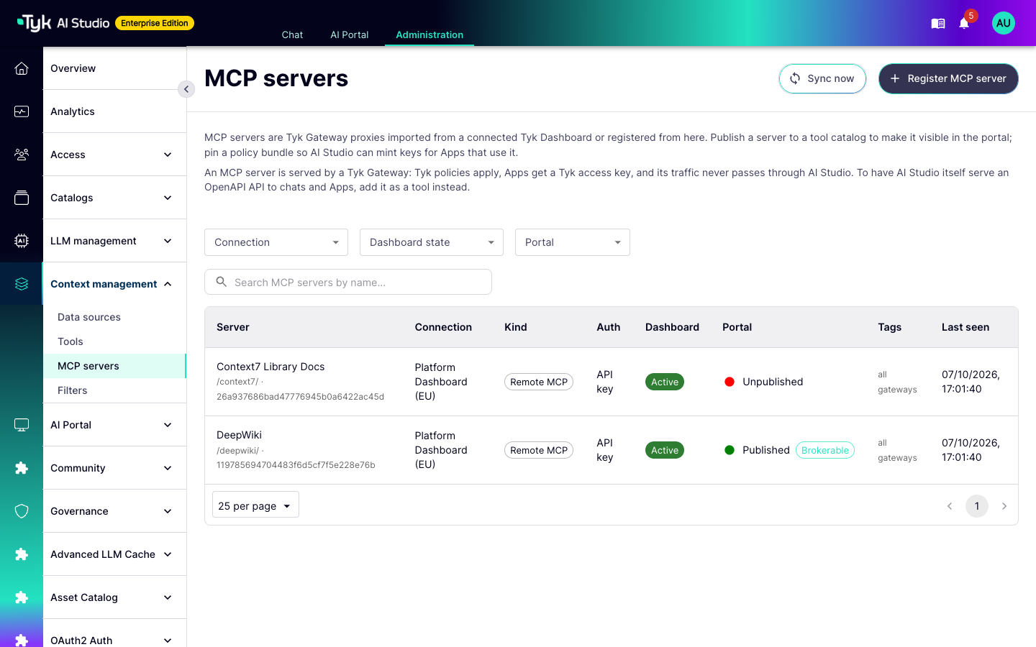The width and height of the screenshot is (1036, 647).
Task: Click the Dashboard column header
Action: pyautogui.click(x=672, y=327)
